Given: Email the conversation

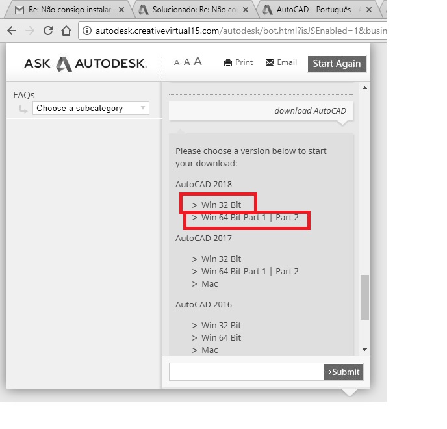Looking at the screenshot, I should (281, 62).
